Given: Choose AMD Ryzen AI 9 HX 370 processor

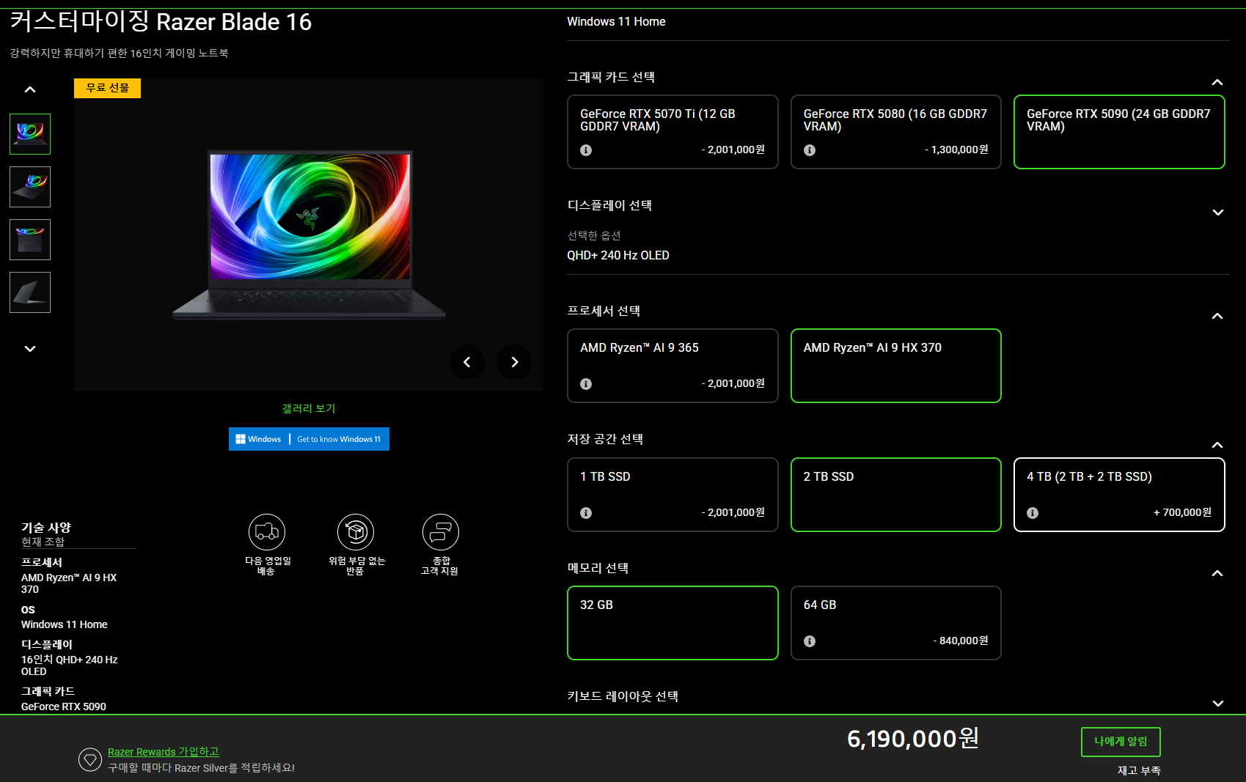Looking at the screenshot, I should tap(896, 366).
